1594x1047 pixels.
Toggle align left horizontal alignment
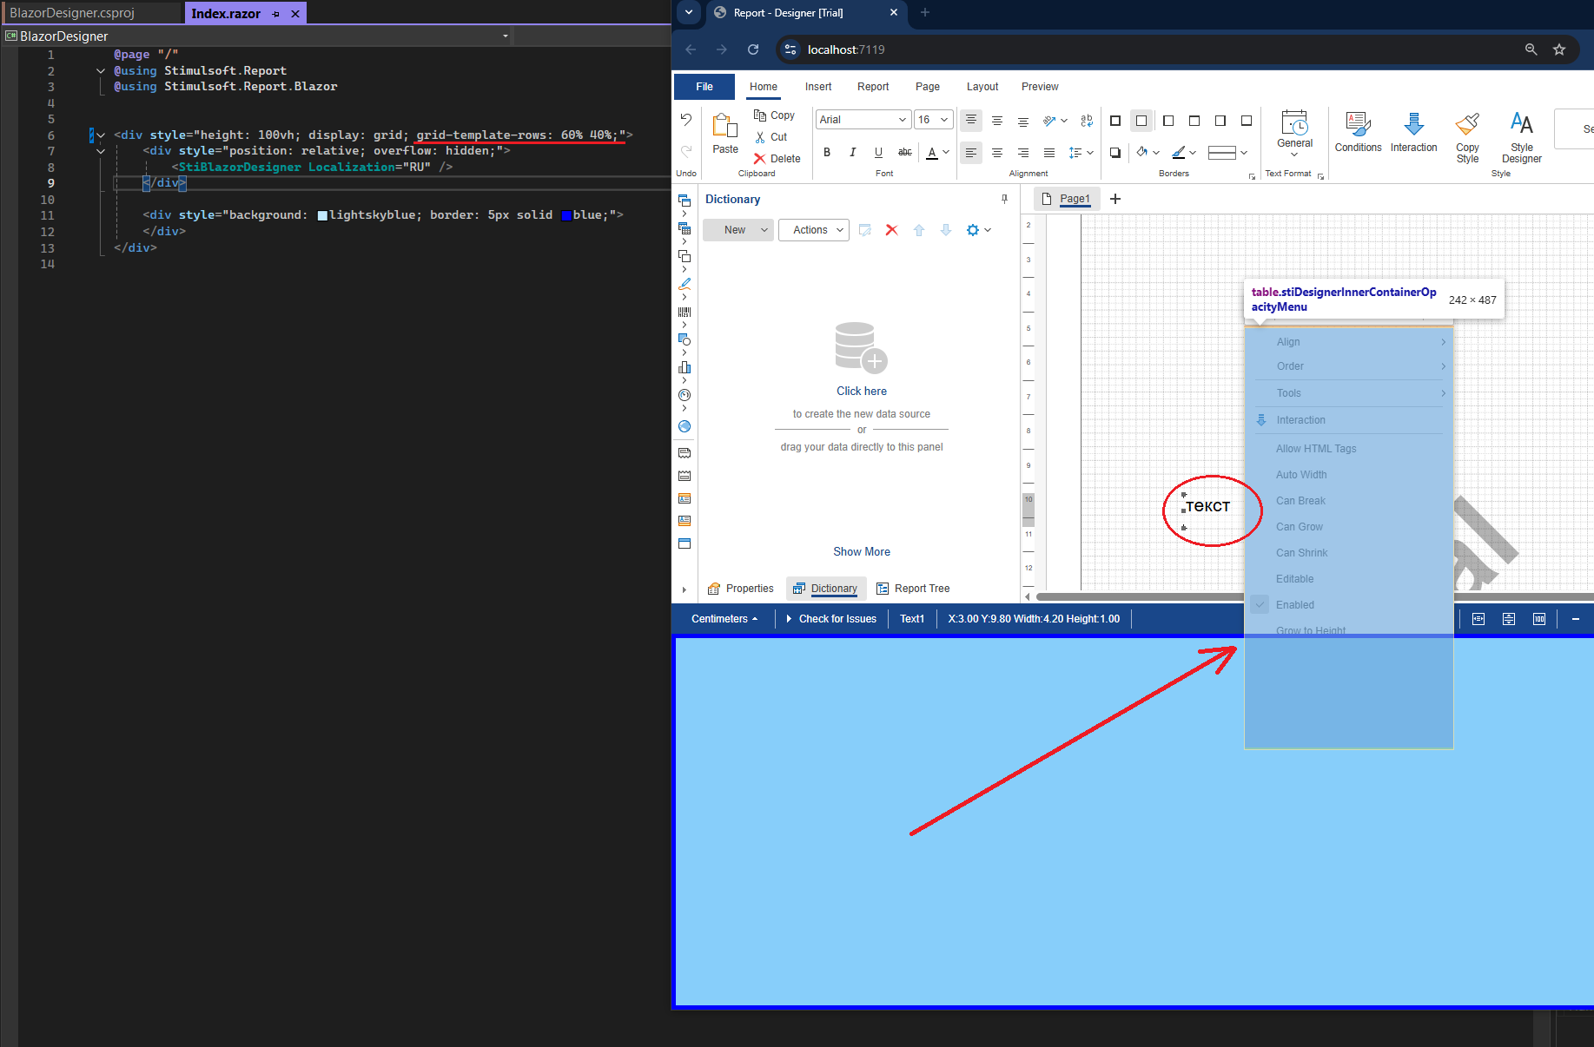pyautogui.click(x=971, y=153)
